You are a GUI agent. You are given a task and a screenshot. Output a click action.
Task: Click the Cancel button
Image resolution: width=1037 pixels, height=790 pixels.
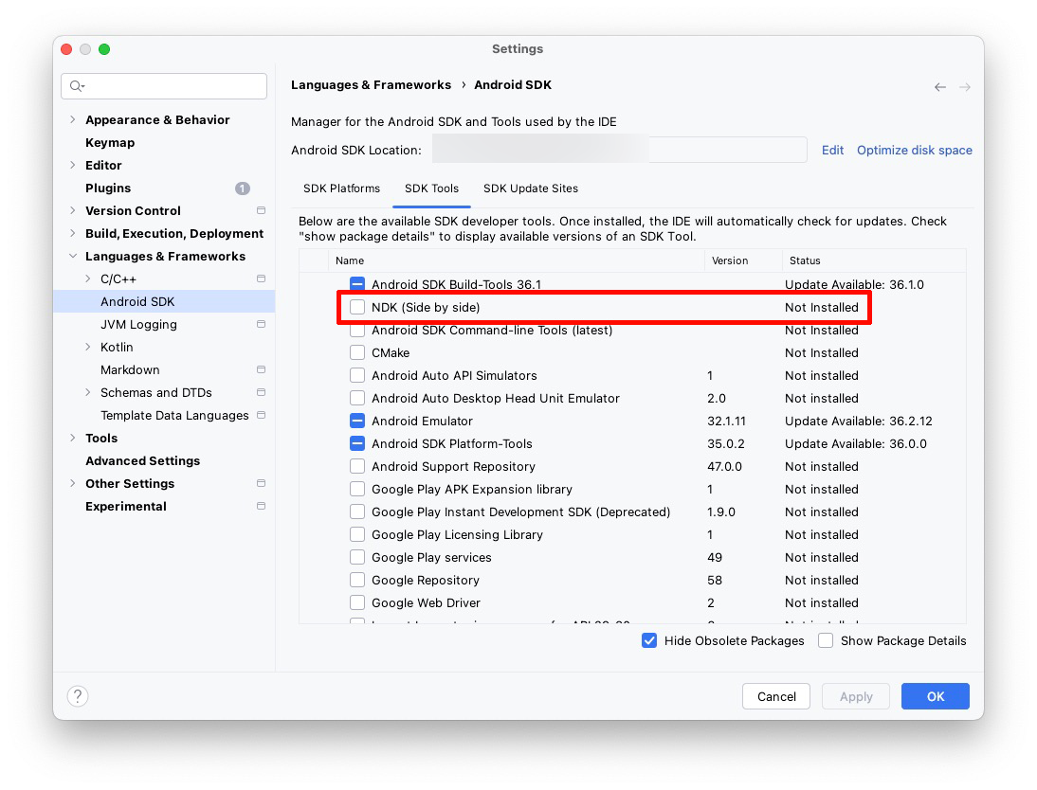pyautogui.click(x=776, y=696)
